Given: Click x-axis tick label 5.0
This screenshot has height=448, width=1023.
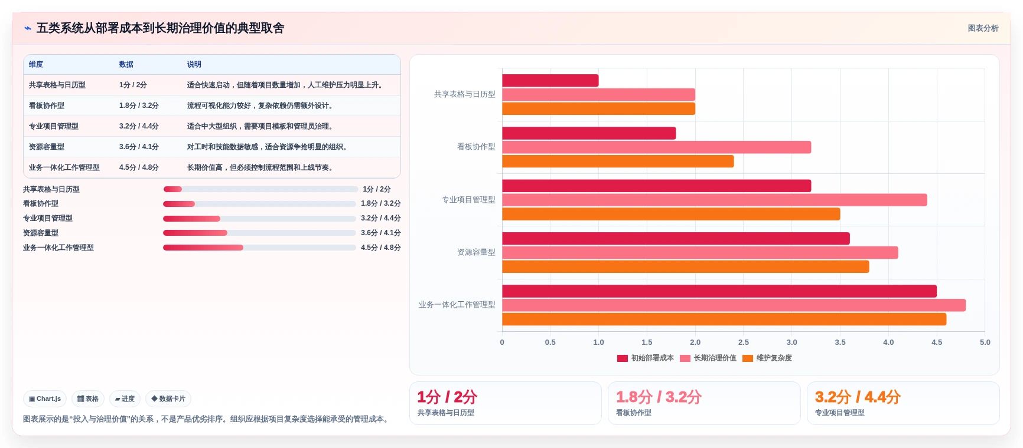Looking at the screenshot, I should click(x=985, y=342).
